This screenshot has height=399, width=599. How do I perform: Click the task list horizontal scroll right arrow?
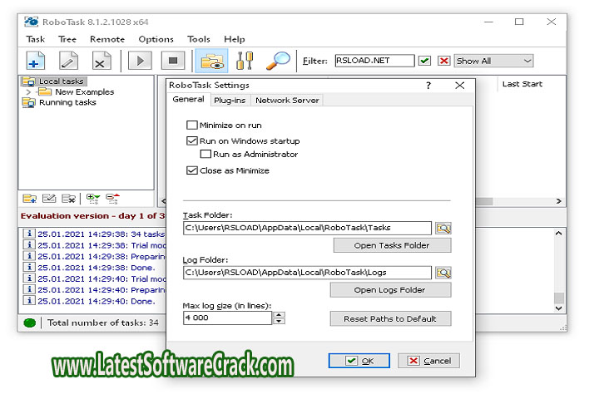point(559,201)
